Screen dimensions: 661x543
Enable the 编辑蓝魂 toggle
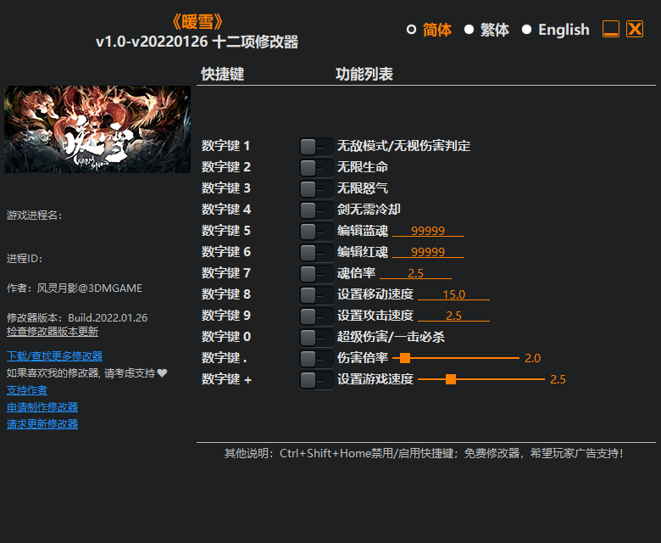point(316,232)
